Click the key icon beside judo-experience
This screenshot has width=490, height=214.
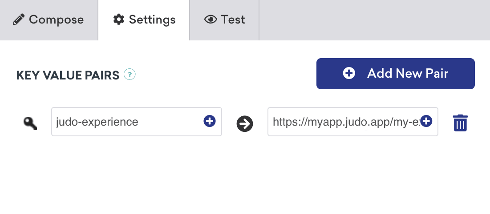coord(30,123)
